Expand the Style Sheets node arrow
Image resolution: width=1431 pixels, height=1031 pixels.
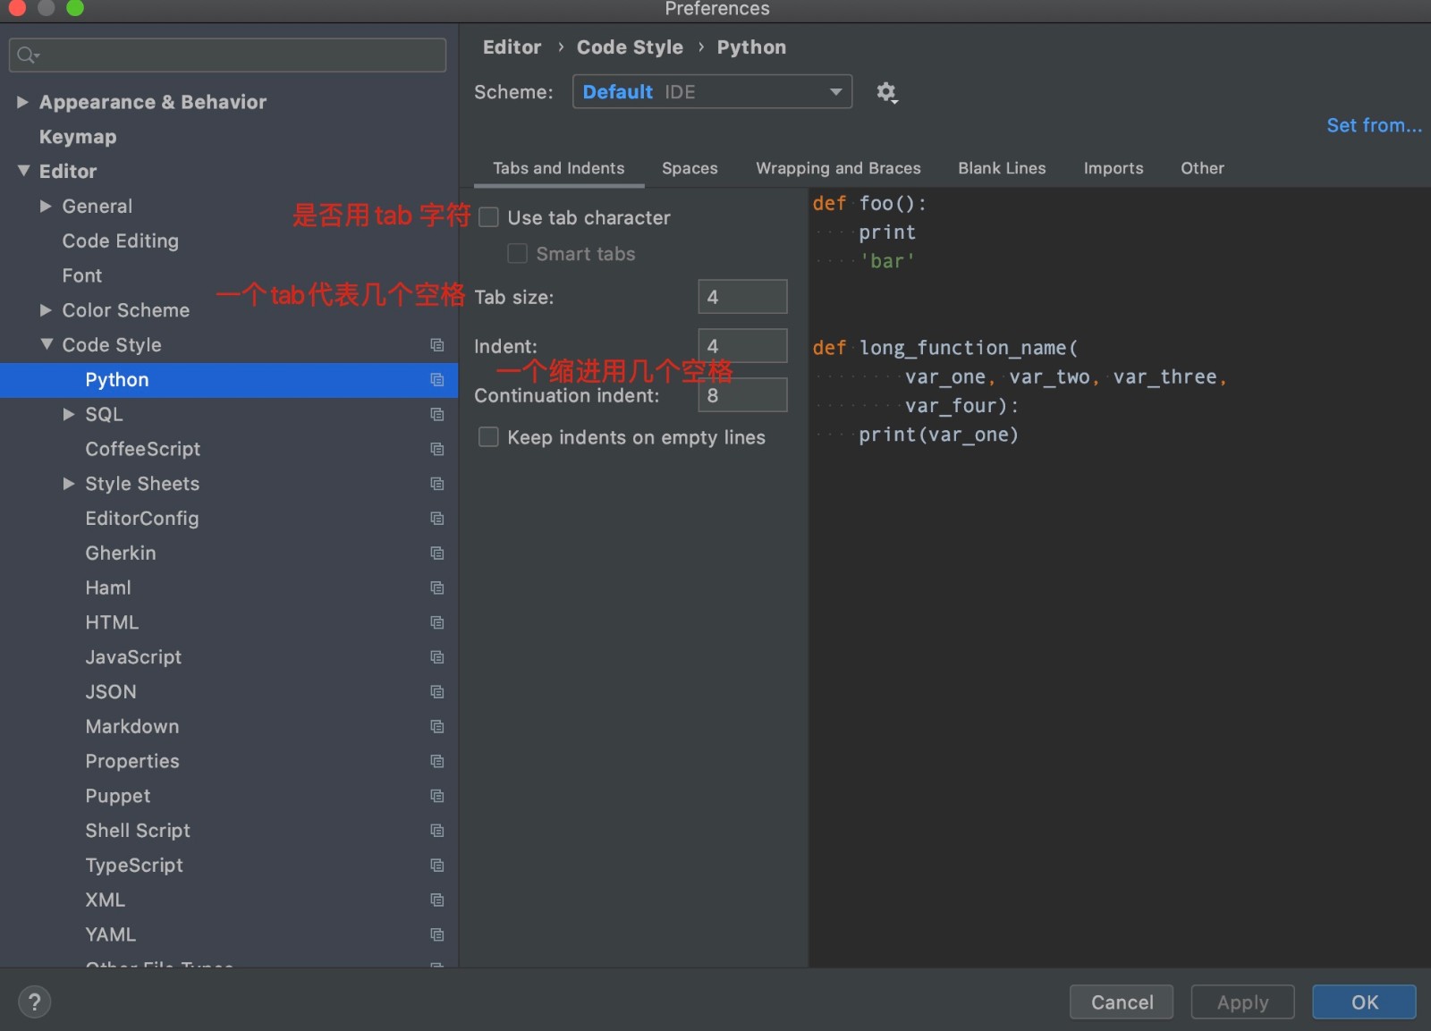pyautogui.click(x=69, y=484)
